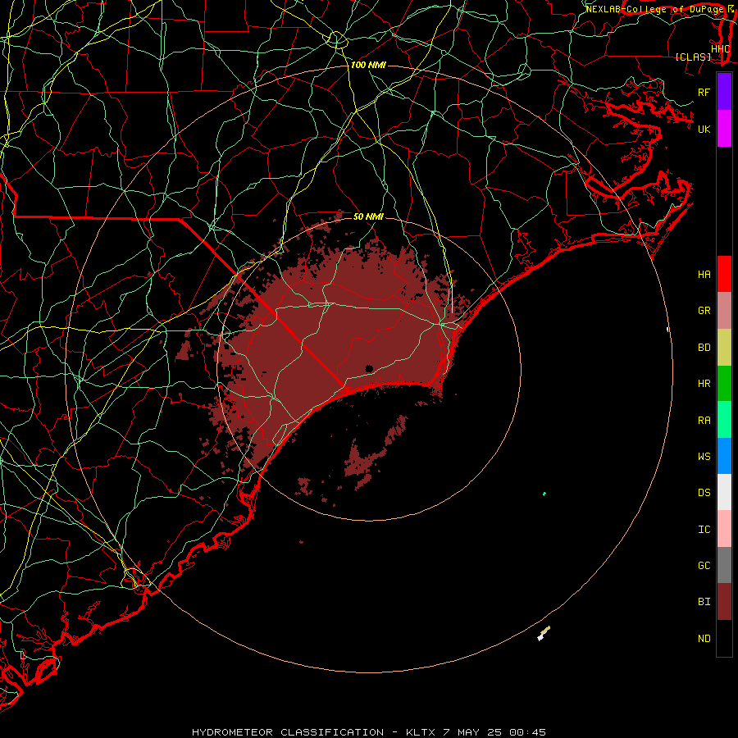The height and width of the screenshot is (738, 738).
Task: Click the DS legend label
Action: (704, 493)
